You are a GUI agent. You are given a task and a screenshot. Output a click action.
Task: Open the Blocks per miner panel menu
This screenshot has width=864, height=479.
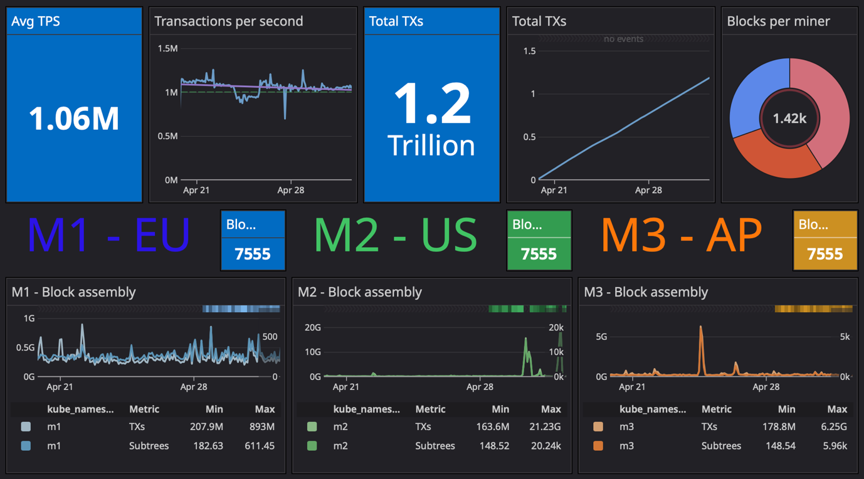click(x=777, y=21)
